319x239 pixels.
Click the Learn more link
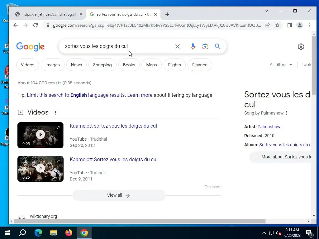click(140, 95)
